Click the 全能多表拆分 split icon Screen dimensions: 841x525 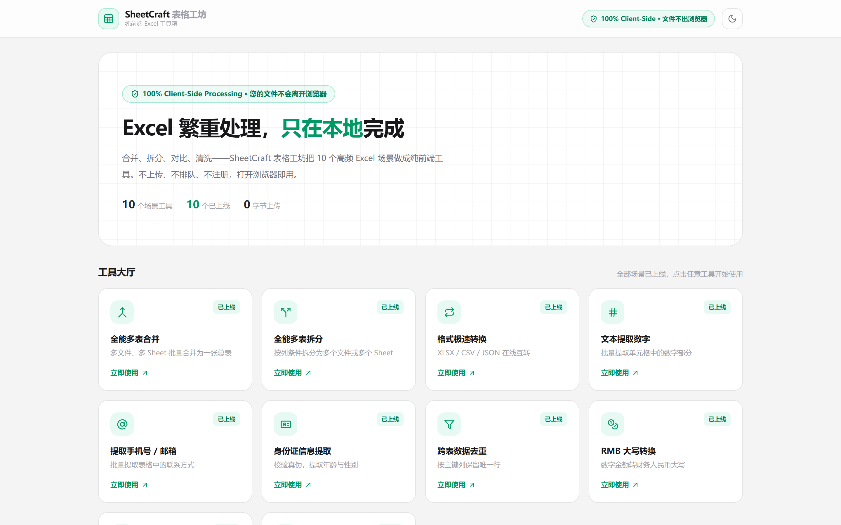pos(286,312)
